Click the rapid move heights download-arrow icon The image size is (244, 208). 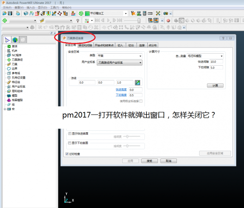pos(73,13)
